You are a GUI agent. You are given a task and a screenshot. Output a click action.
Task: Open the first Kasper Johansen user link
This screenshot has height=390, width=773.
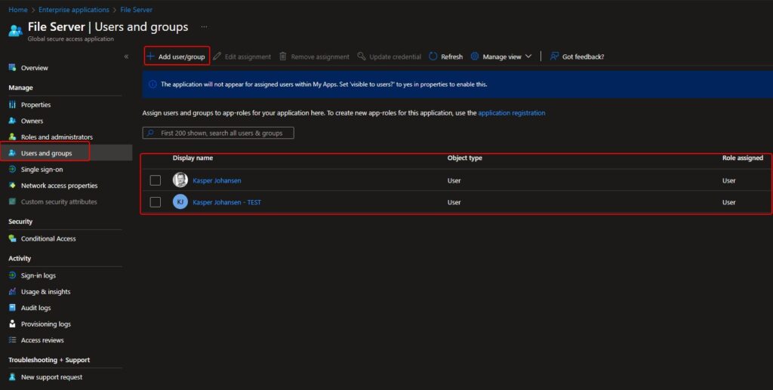click(x=217, y=181)
